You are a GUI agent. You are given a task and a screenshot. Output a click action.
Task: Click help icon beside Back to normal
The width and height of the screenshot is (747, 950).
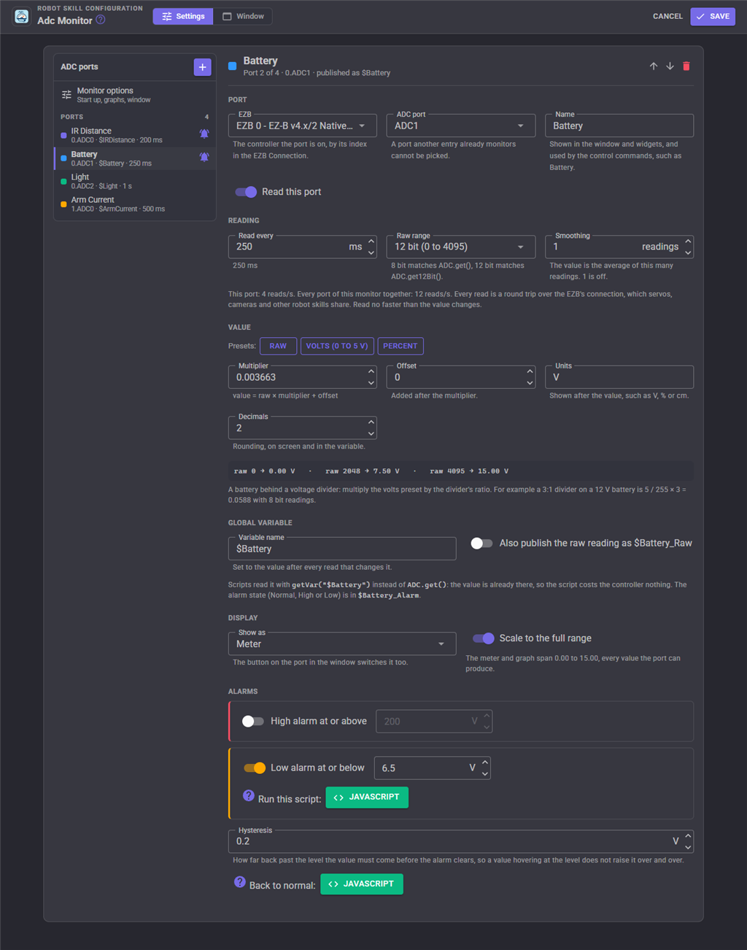coord(240,882)
